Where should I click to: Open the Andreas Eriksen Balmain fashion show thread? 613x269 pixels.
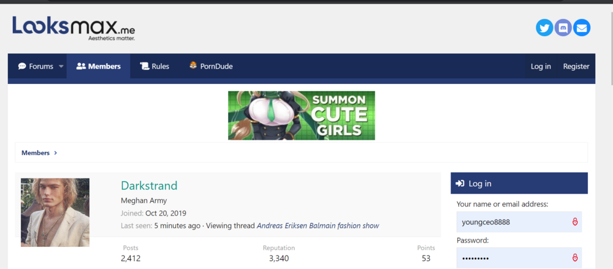point(318,225)
